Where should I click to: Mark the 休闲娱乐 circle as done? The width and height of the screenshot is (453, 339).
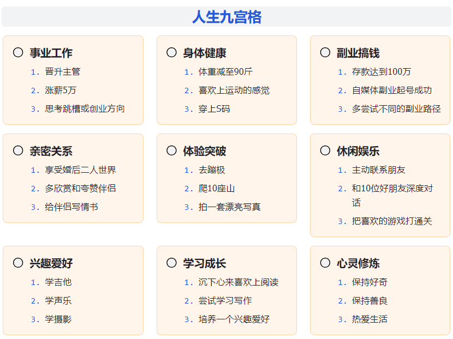[x=325, y=150]
